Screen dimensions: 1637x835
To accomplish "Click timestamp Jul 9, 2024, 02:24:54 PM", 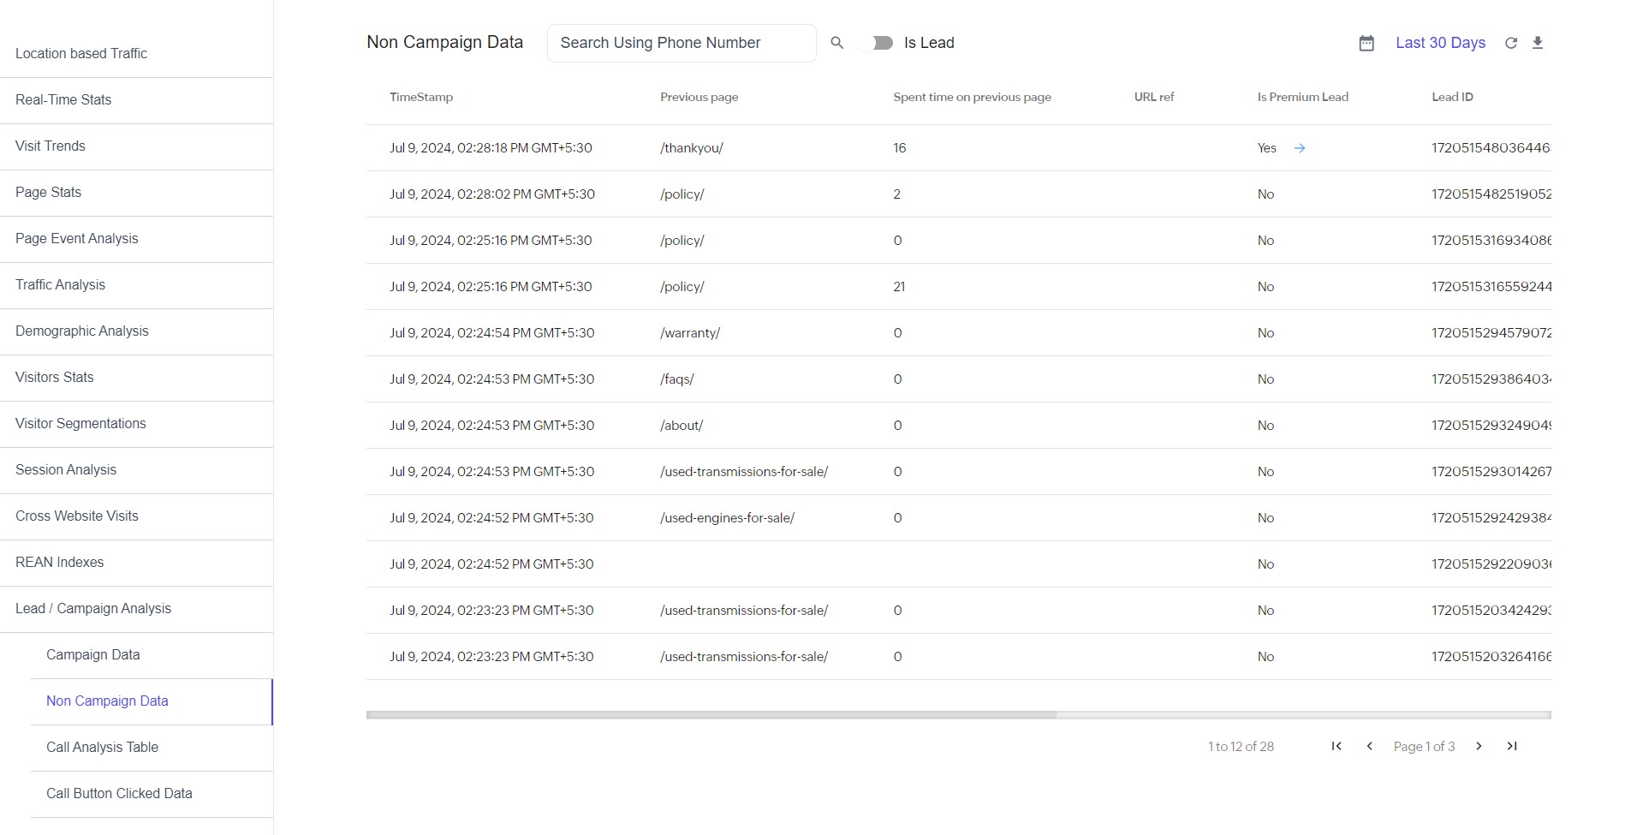I will 492,333.
